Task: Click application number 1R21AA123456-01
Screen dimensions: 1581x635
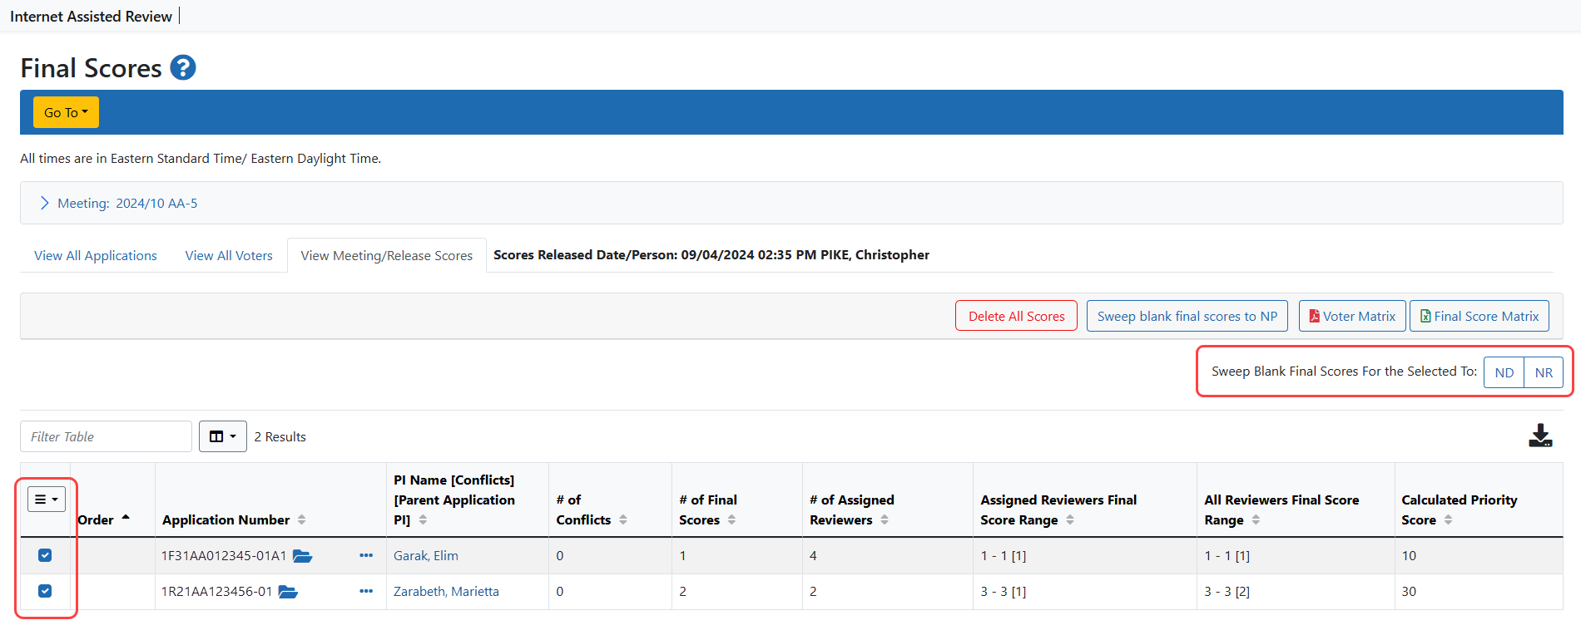Action: pos(217,591)
